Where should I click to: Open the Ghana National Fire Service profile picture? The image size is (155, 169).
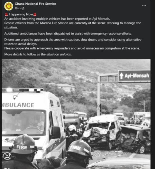click(9, 6)
